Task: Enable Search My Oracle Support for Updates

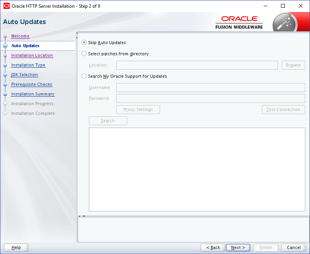Action: pos(84,76)
